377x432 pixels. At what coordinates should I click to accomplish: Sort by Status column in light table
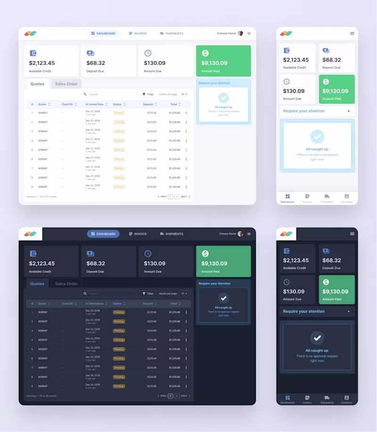tap(119, 104)
